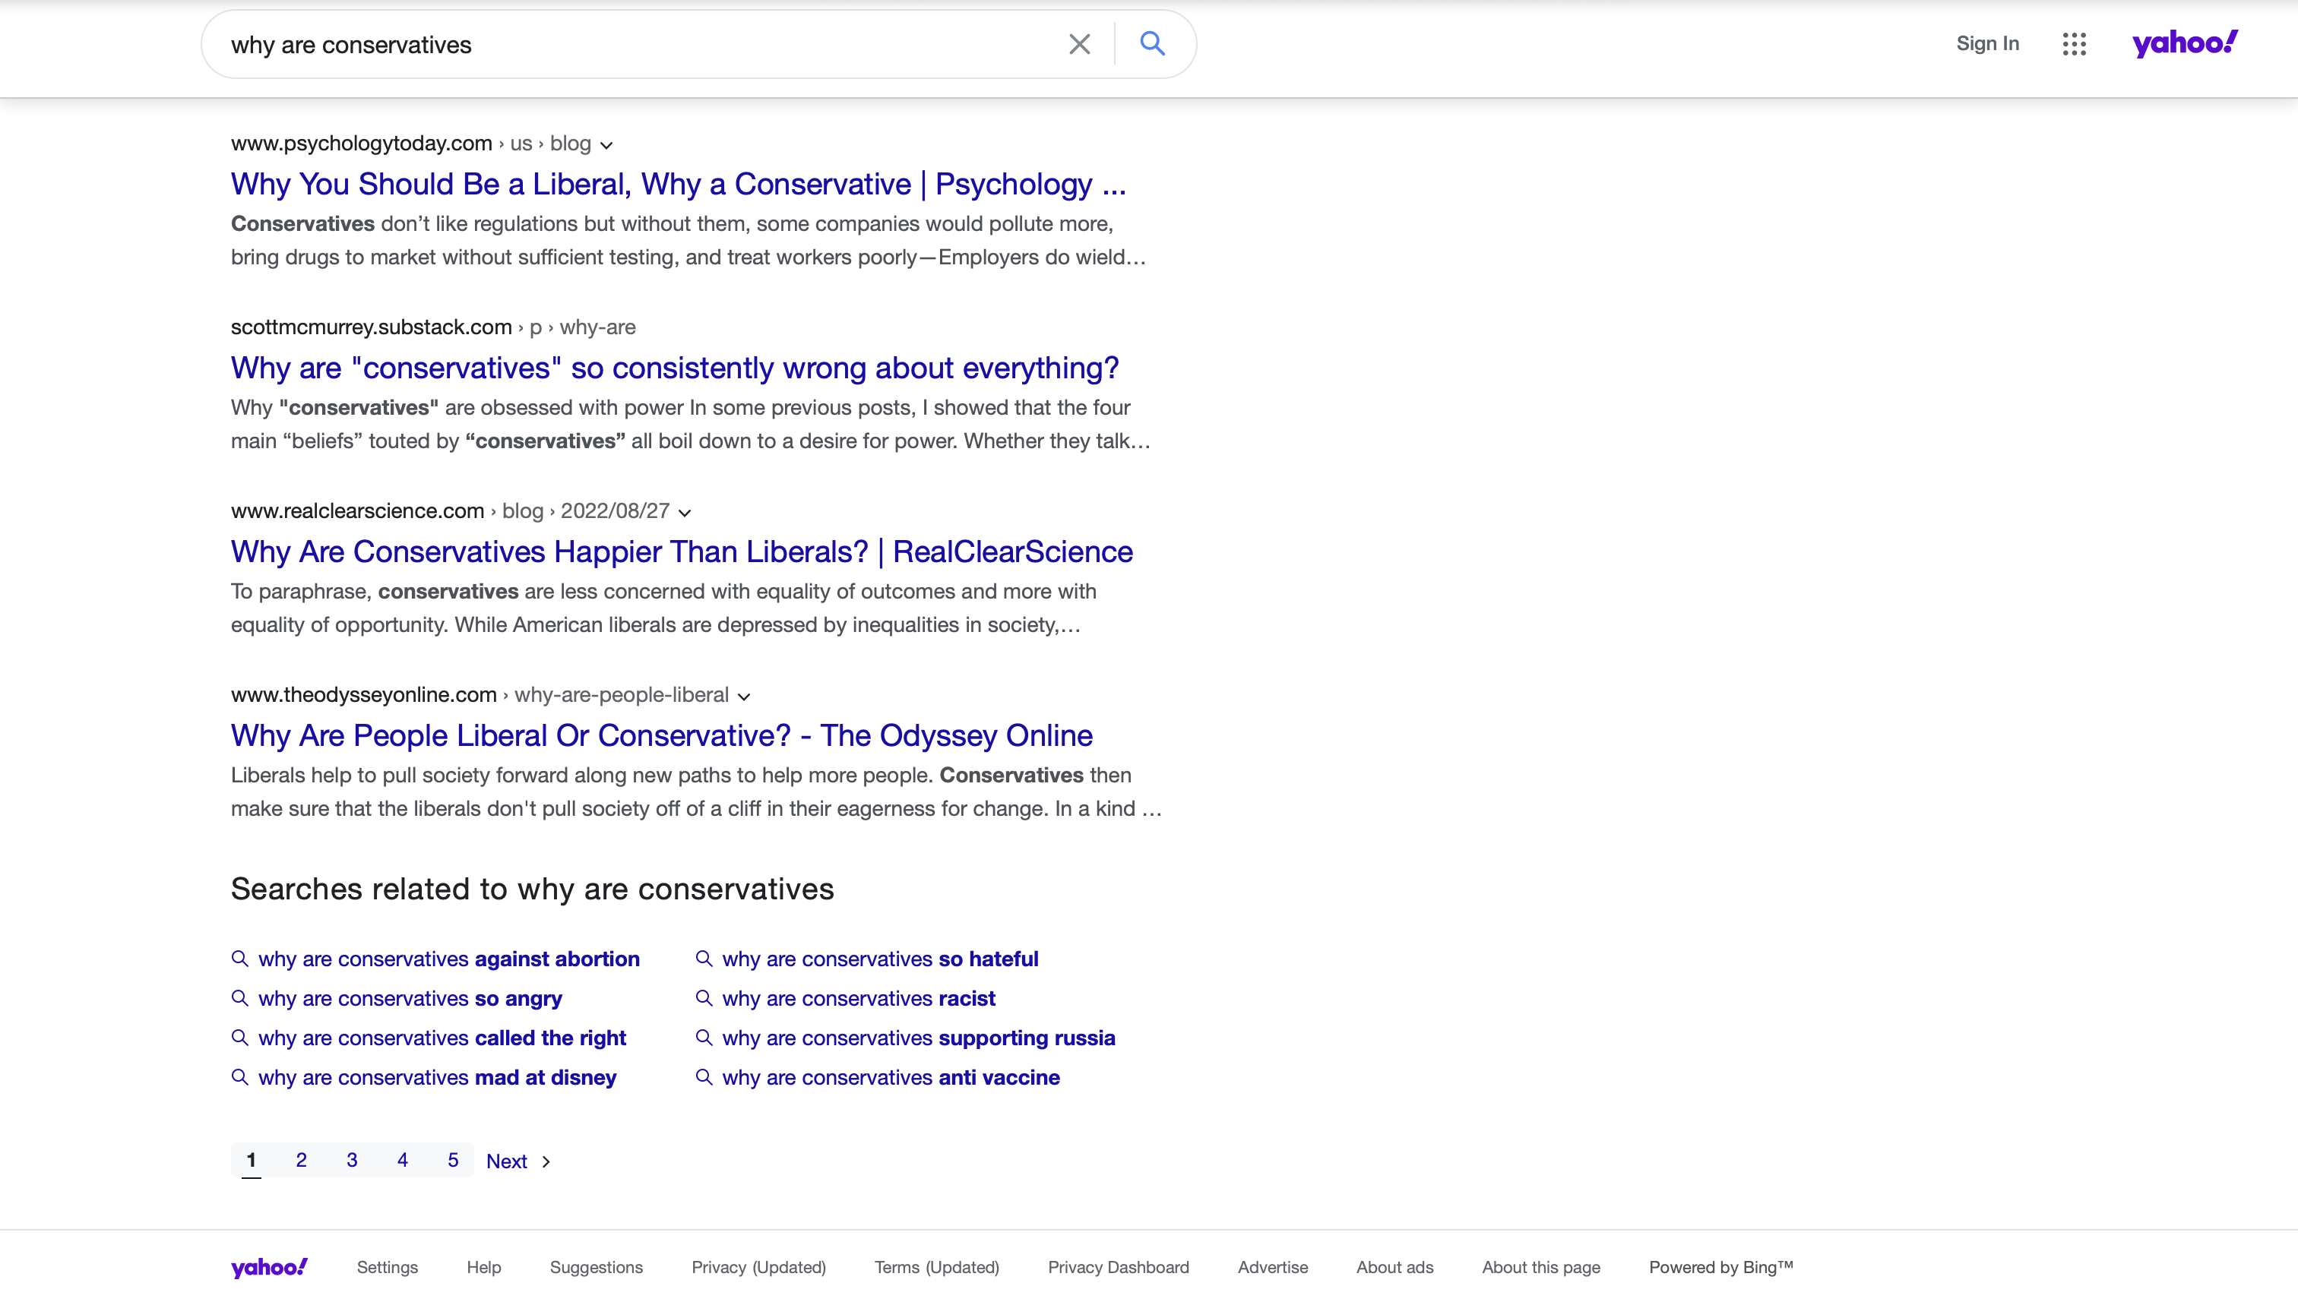The image size is (2298, 1305).
Task: Click magnifier icon beside 'against abortion' suggestion
Action: pos(239,958)
